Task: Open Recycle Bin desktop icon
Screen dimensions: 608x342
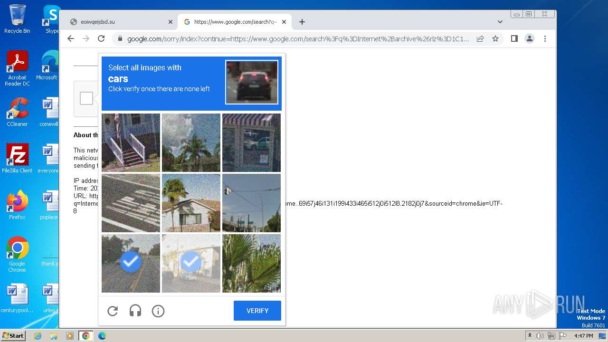Action: 17,19
